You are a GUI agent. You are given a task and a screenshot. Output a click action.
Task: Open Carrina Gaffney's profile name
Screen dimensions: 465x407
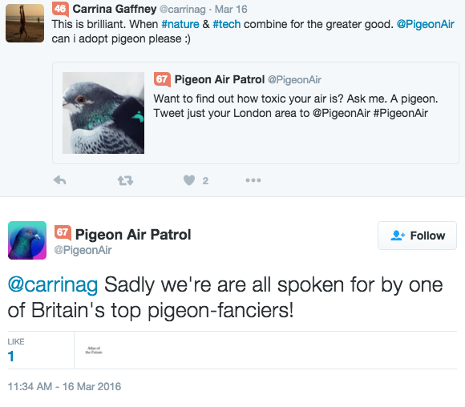tap(115, 9)
